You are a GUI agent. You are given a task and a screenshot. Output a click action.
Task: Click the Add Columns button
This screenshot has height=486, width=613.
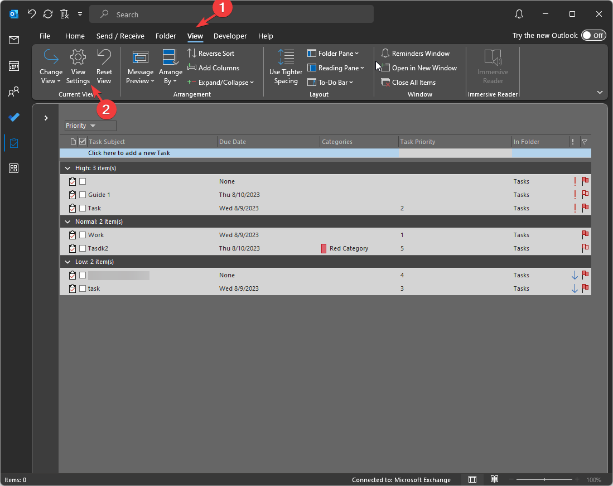click(x=214, y=68)
